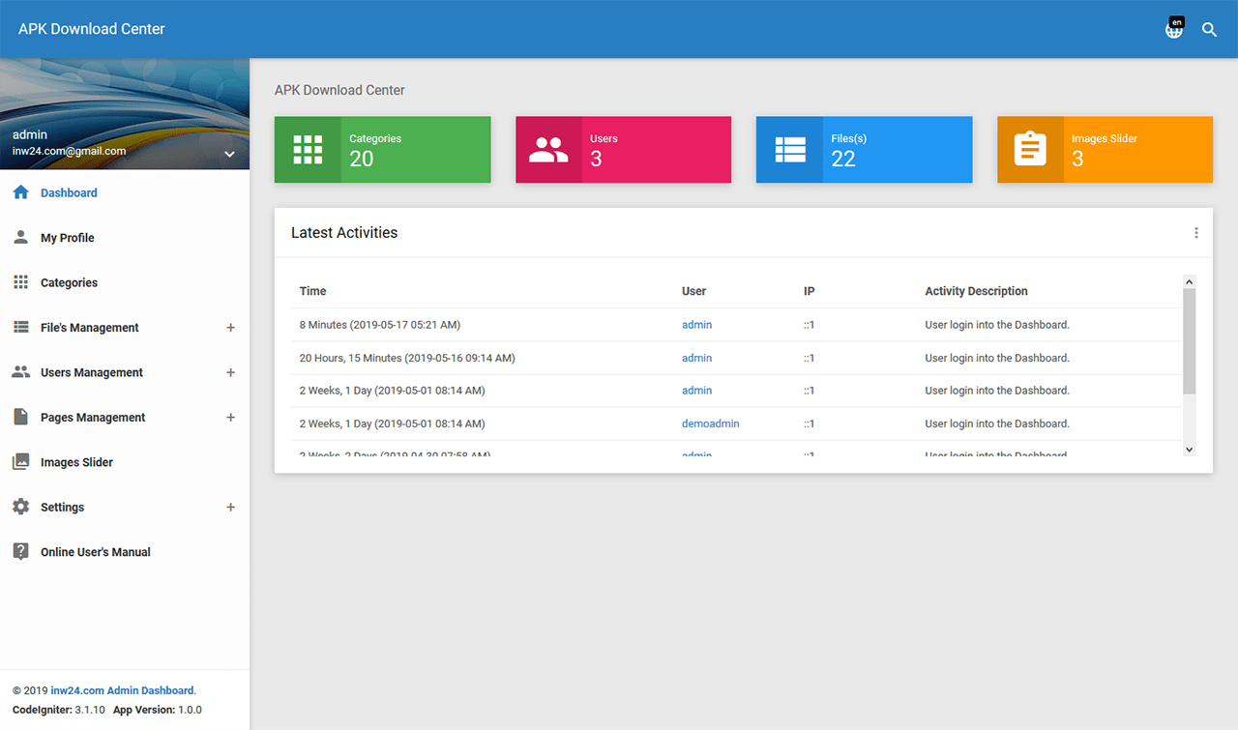Click admin link in 20 Hours row
This screenshot has width=1238, height=730.
(696, 358)
